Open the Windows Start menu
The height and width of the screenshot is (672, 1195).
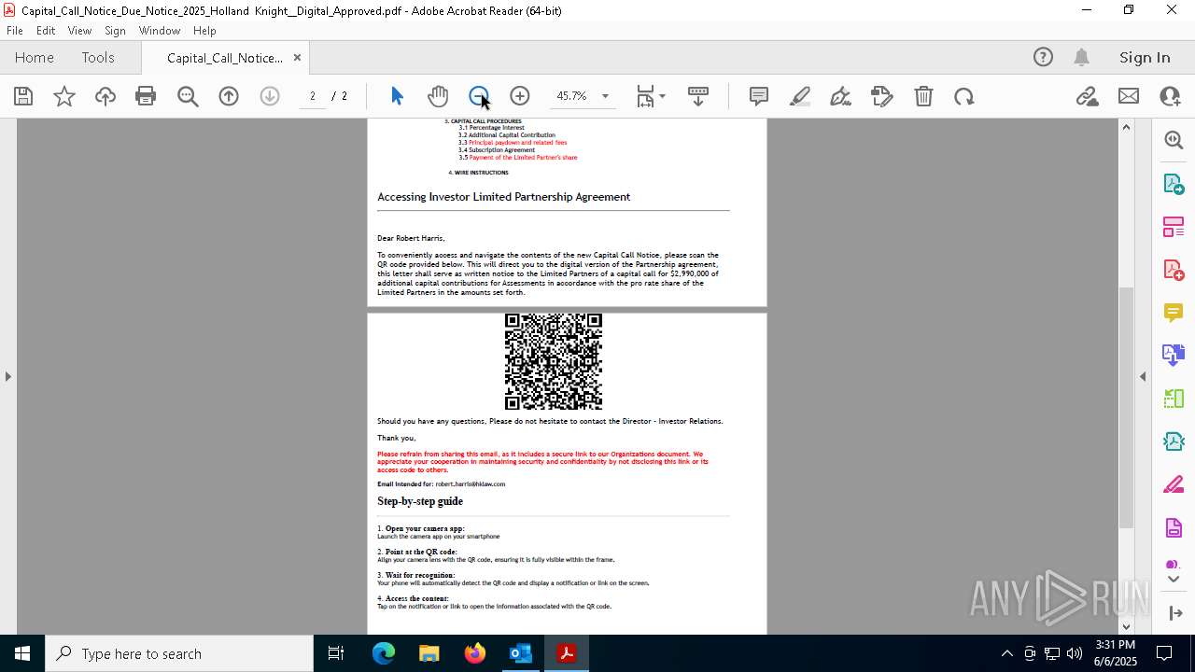pos(22,653)
